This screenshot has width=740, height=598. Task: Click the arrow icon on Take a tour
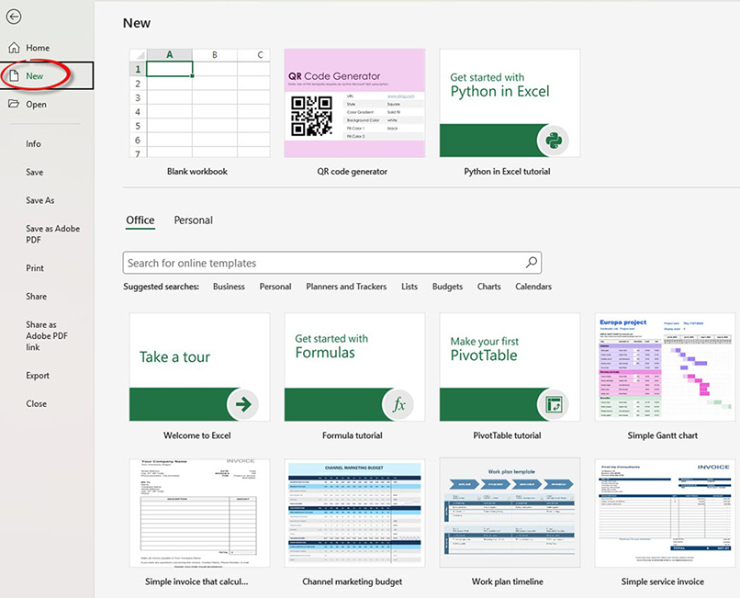tap(242, 404)
